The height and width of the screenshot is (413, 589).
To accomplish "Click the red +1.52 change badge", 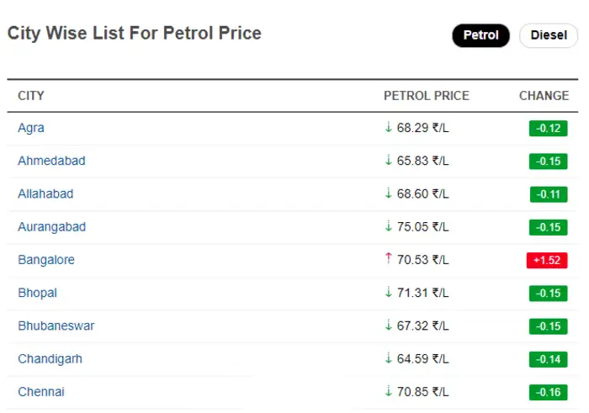I will tap(548, 261).
